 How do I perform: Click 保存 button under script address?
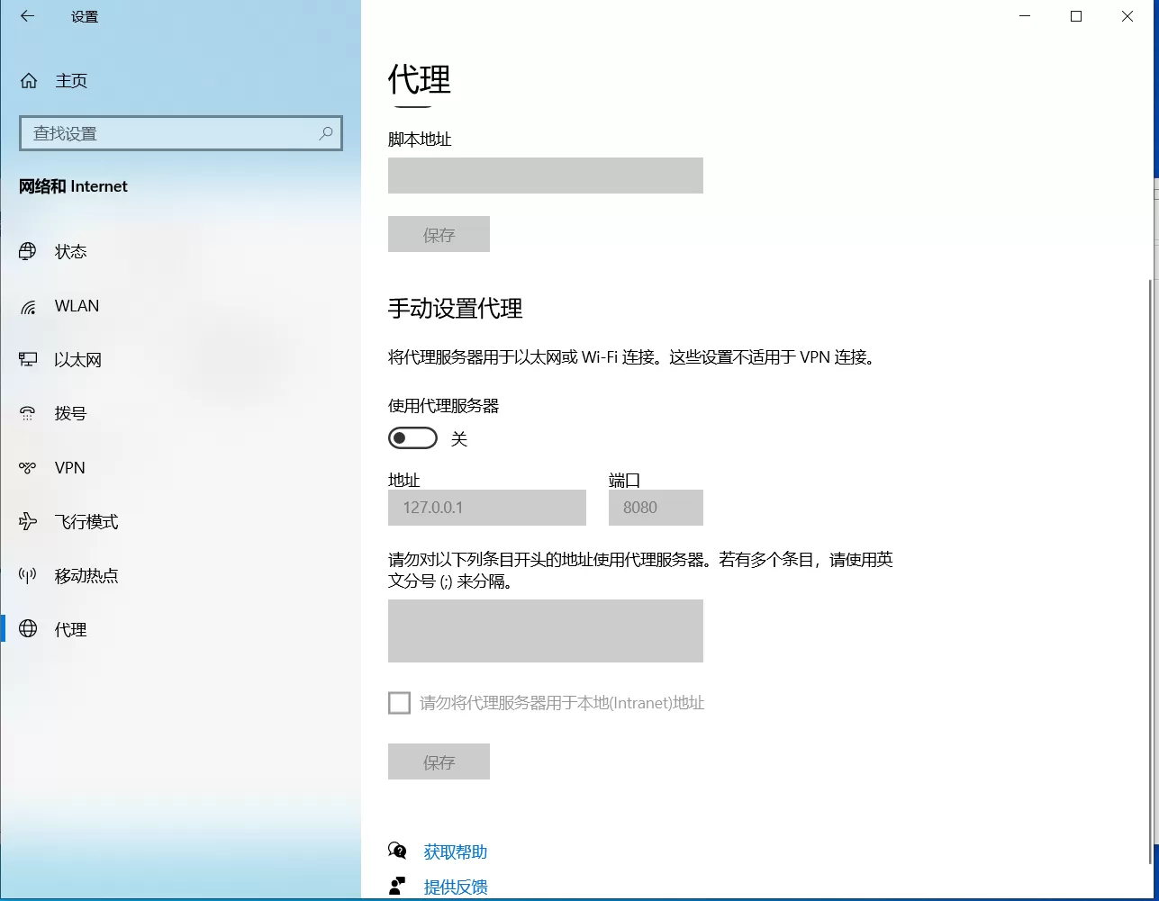pos(439,234)
